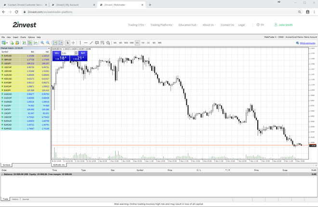Set timeframe to W1
This screenshot has height=207, width=318.
[154, 43]
